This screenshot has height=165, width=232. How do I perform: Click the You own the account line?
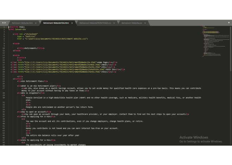click(84, 121)
